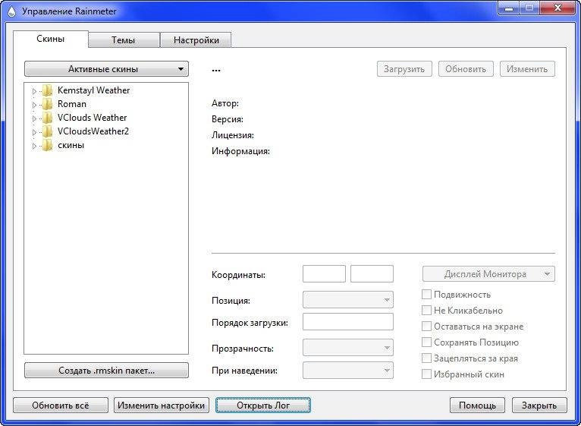Click the Изменить button
This screenshot has height=426, width=581.
coord(527,69)
